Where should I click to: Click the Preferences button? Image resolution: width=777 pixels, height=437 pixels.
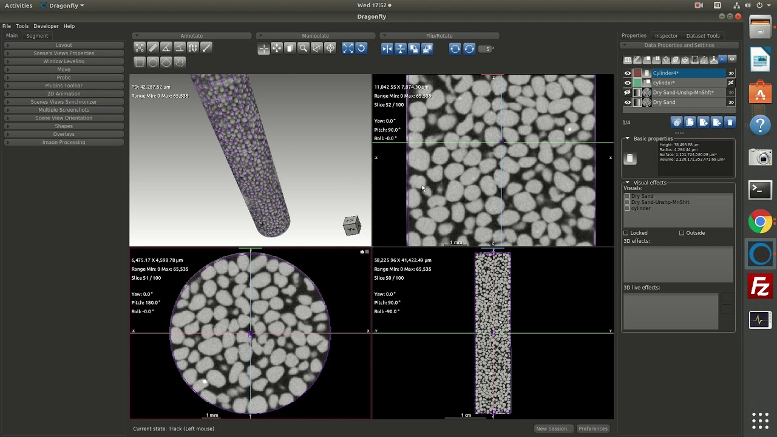[593, 429]
